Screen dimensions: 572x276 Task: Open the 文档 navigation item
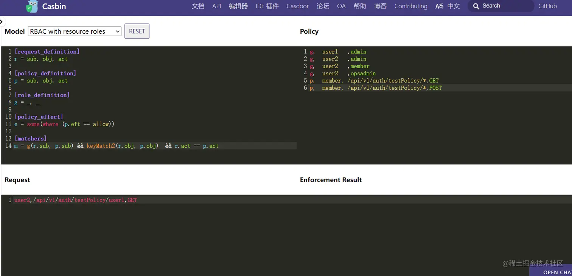pos(198,6)
